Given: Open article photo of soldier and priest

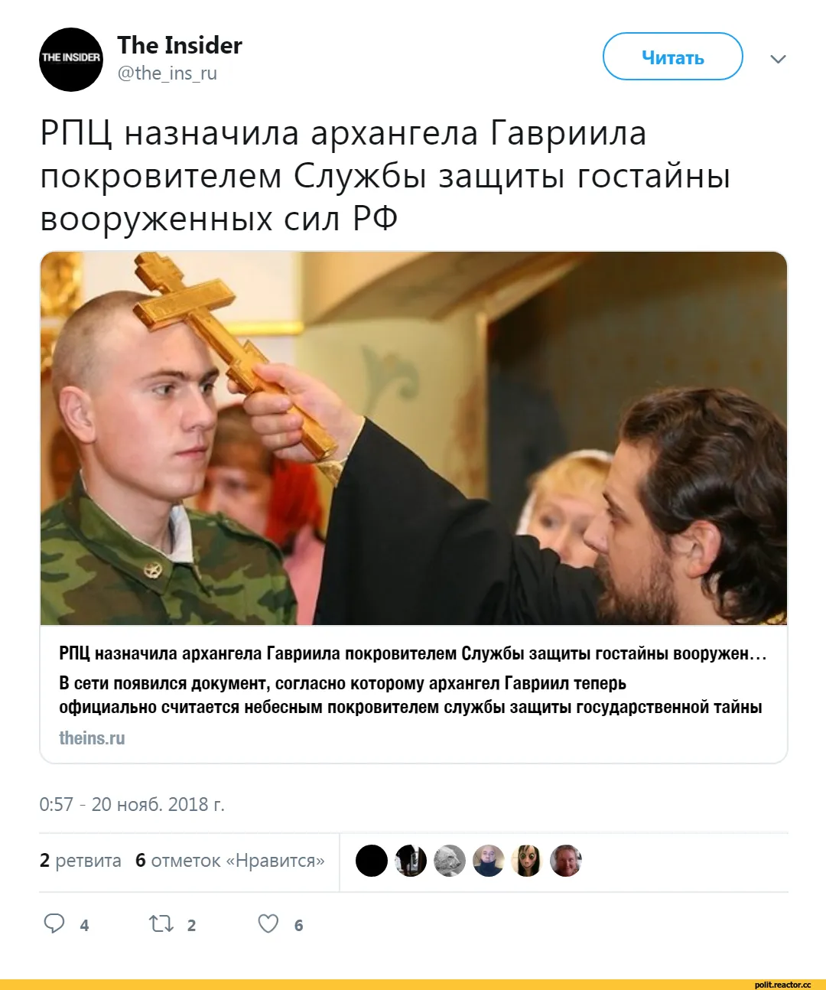Looking at the screenshot, I should (414, 438).
